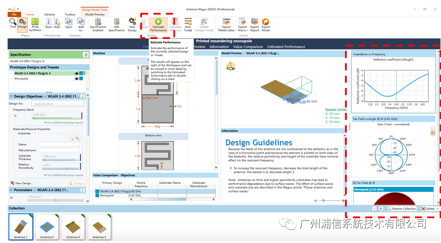Open the Add to dropdown in Compare
The height and width of the screenshot is (243, 441).
pyautogui.click(x=81, y=25)
